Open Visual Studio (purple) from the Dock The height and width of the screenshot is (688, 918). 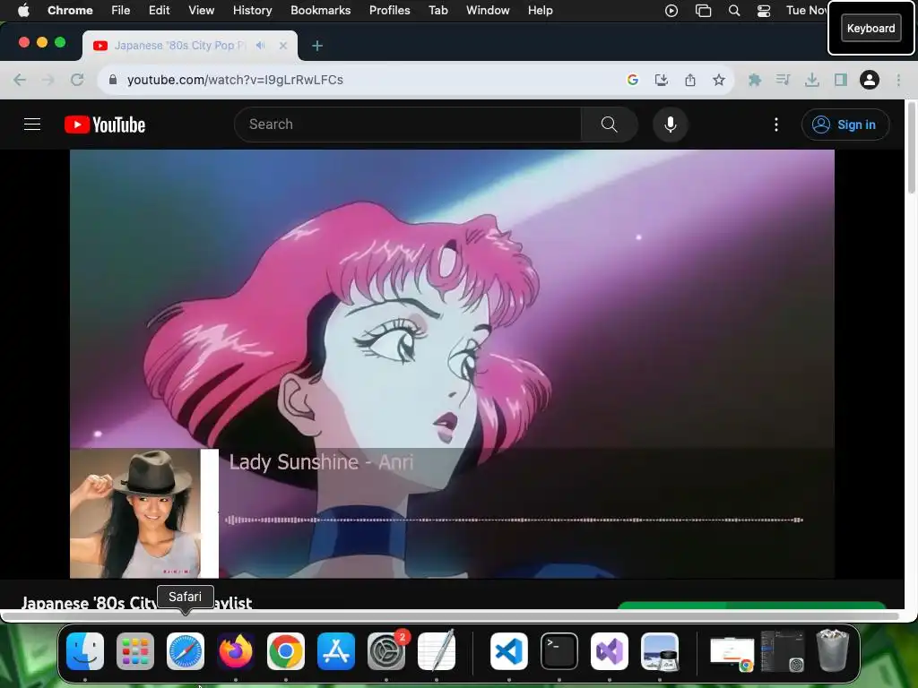tap(610, 651)
